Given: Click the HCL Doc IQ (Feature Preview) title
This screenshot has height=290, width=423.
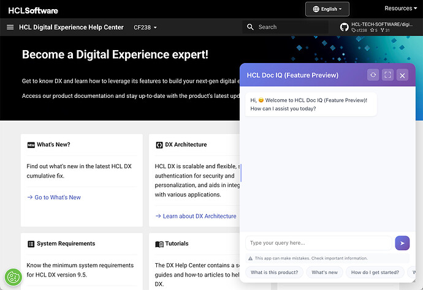Looking at the screenshot, I should 292,75.
